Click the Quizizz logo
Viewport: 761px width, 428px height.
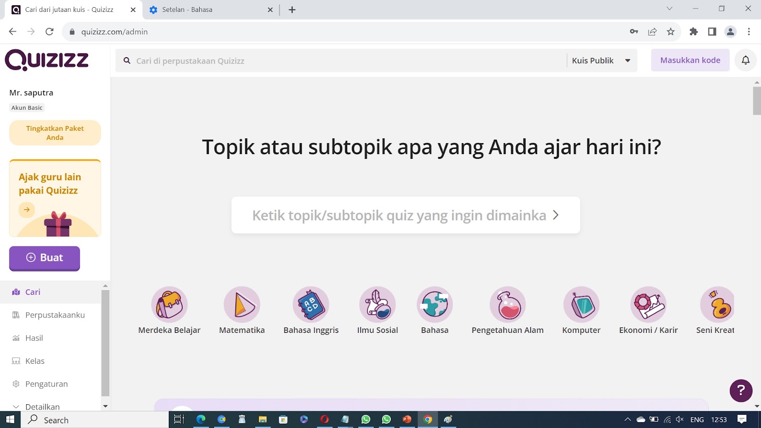coord(47,60)
